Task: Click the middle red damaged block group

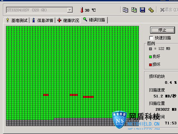Action: (74, 95)
